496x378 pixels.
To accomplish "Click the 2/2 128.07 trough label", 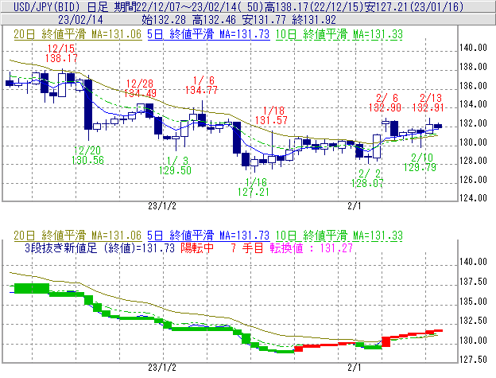I will (x=367, y=178).
